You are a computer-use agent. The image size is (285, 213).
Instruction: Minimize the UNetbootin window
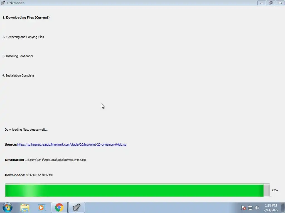(x=262, y=3)
